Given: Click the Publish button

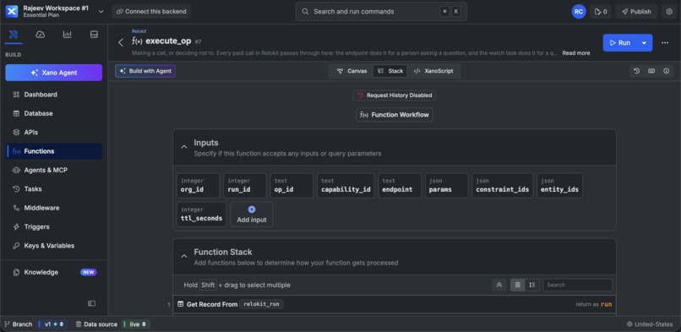Looking at the screenshot, I should click(x=636, y=12).
